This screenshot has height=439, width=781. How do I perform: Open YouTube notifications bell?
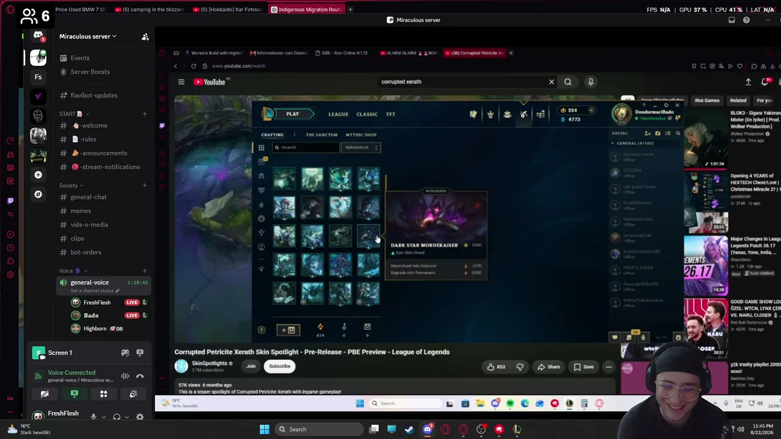[765, 82]
